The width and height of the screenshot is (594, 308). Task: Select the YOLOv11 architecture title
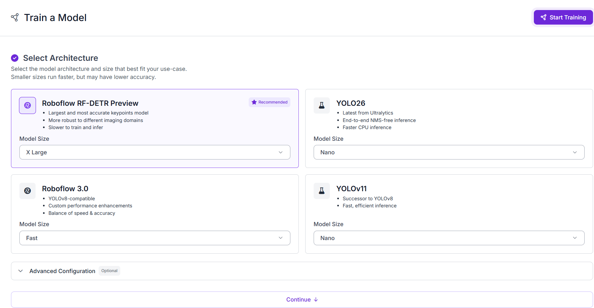(351, 189)
